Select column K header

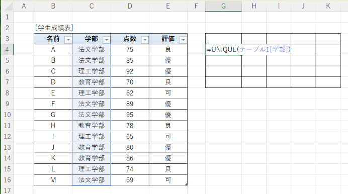pos(328,6)
